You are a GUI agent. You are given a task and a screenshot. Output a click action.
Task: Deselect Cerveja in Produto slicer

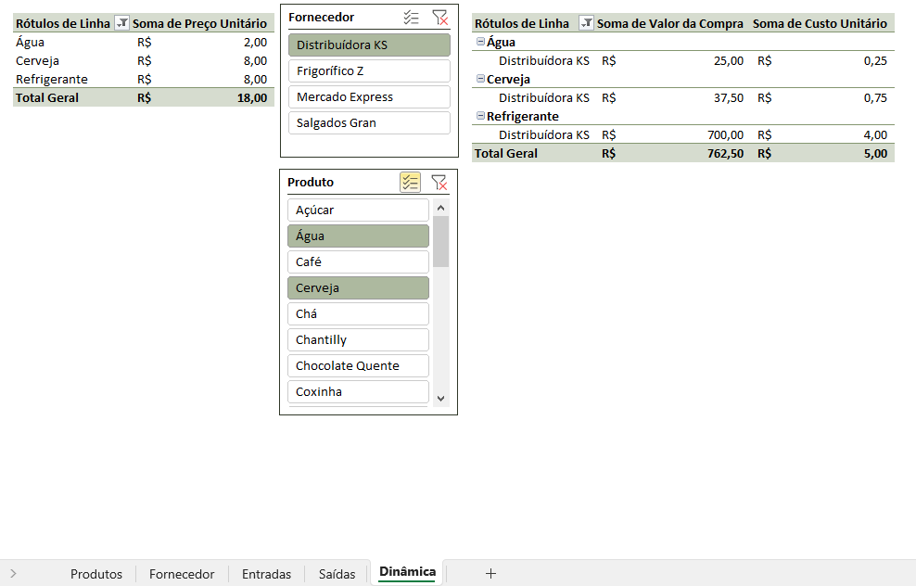pos(358,288)
